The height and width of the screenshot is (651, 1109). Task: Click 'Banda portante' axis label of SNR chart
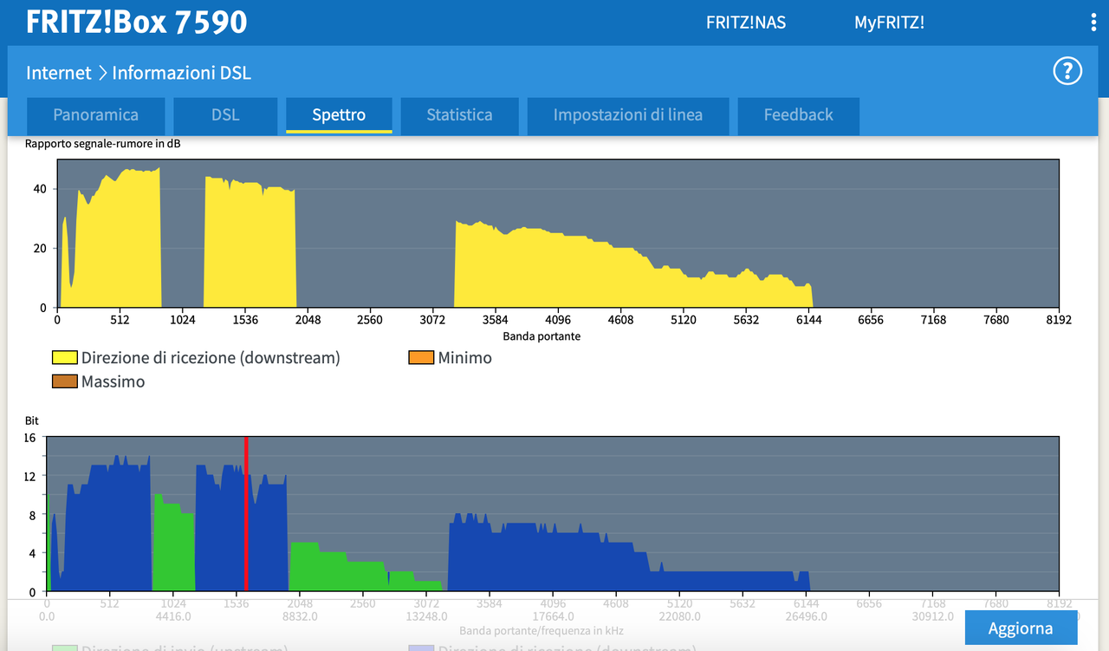click(x=542, y=335)
